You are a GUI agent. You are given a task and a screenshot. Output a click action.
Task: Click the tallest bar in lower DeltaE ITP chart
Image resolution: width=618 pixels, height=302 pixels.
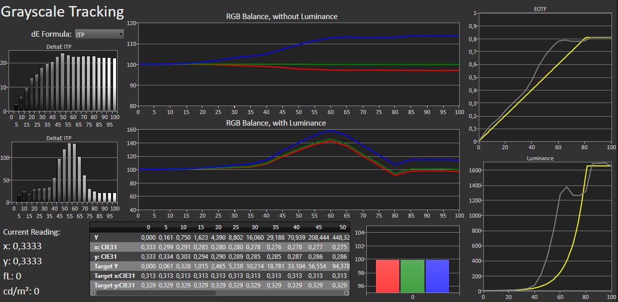69,173
